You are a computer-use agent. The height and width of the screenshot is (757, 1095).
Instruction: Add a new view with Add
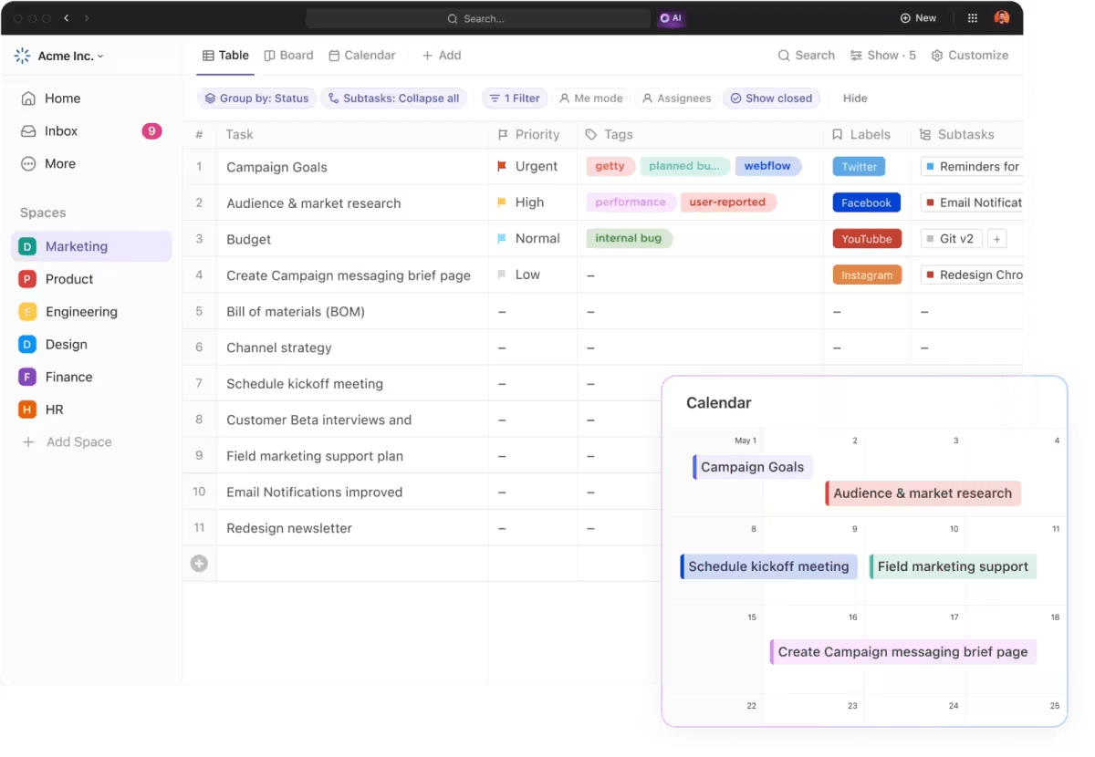[x=442, y=56]
